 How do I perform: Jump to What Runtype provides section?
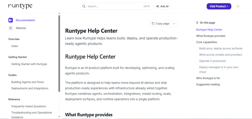(x=211, y=36)
